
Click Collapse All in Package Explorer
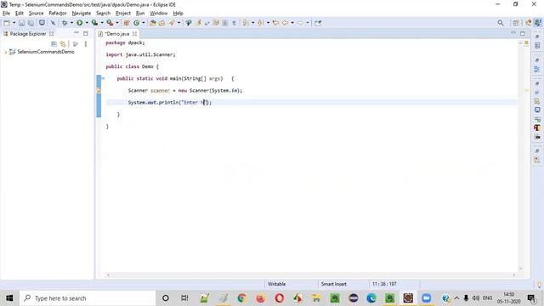(x=54, y=44)
